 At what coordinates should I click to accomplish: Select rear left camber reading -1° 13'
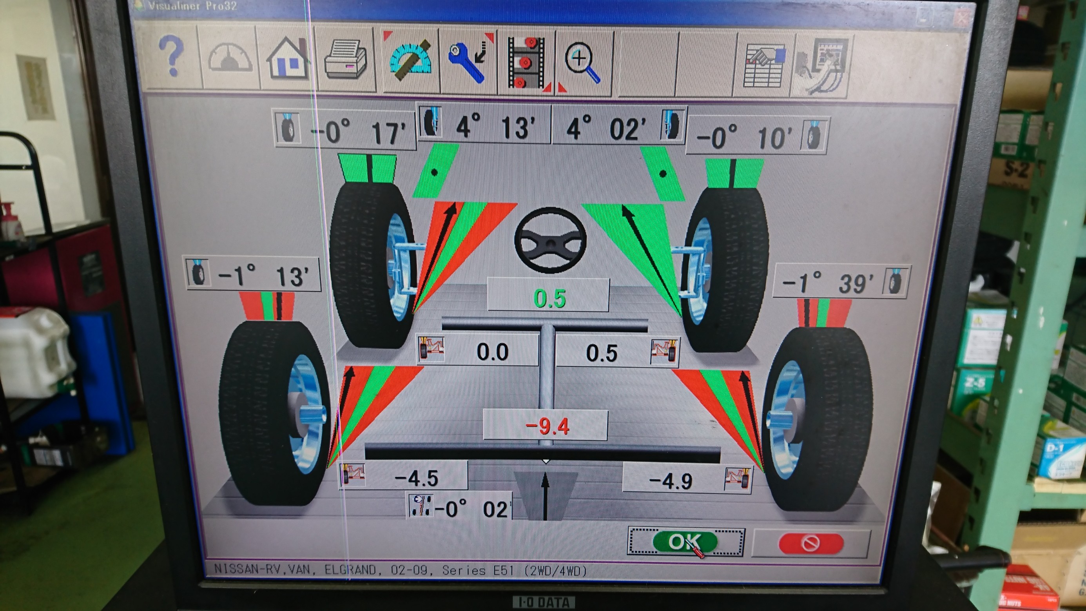click(x=263, y=276)
